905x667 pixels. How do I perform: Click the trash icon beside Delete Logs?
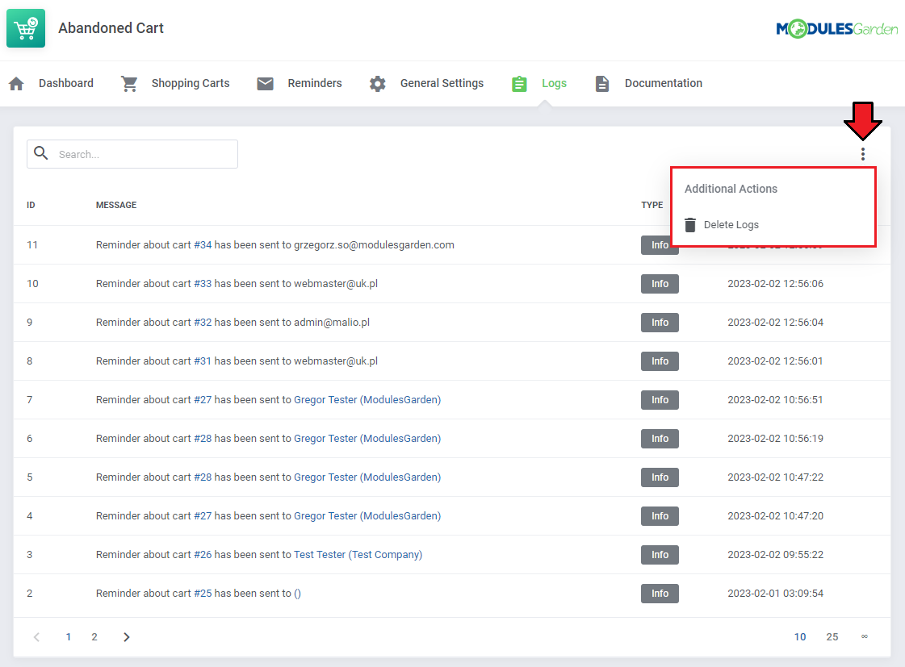click(689, 225)
